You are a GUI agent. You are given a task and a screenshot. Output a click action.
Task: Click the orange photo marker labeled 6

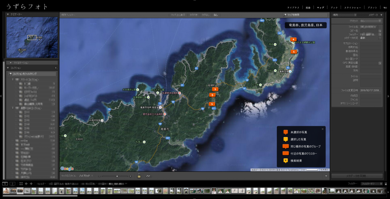click(x=212, y=95)
